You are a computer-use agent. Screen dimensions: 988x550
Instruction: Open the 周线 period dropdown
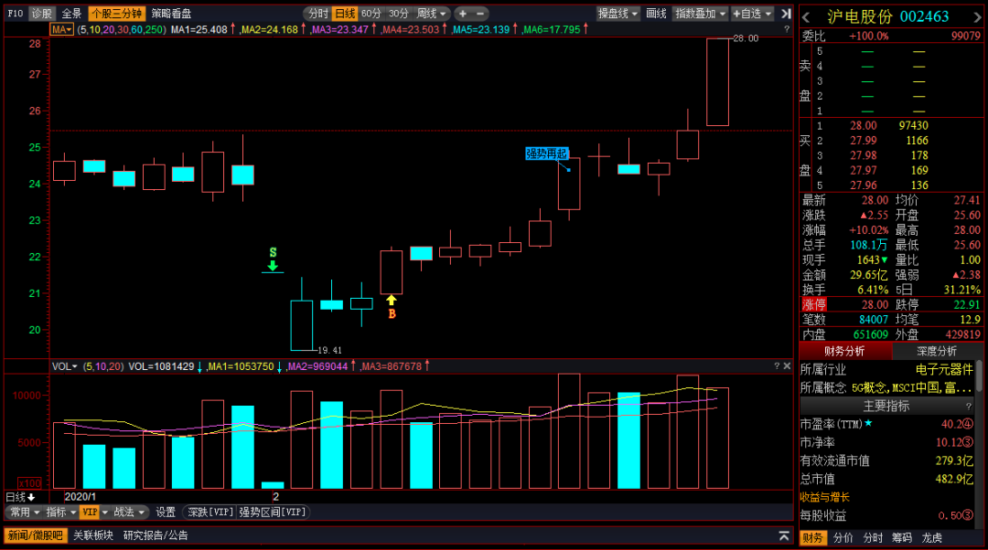(x=432, y=13)
